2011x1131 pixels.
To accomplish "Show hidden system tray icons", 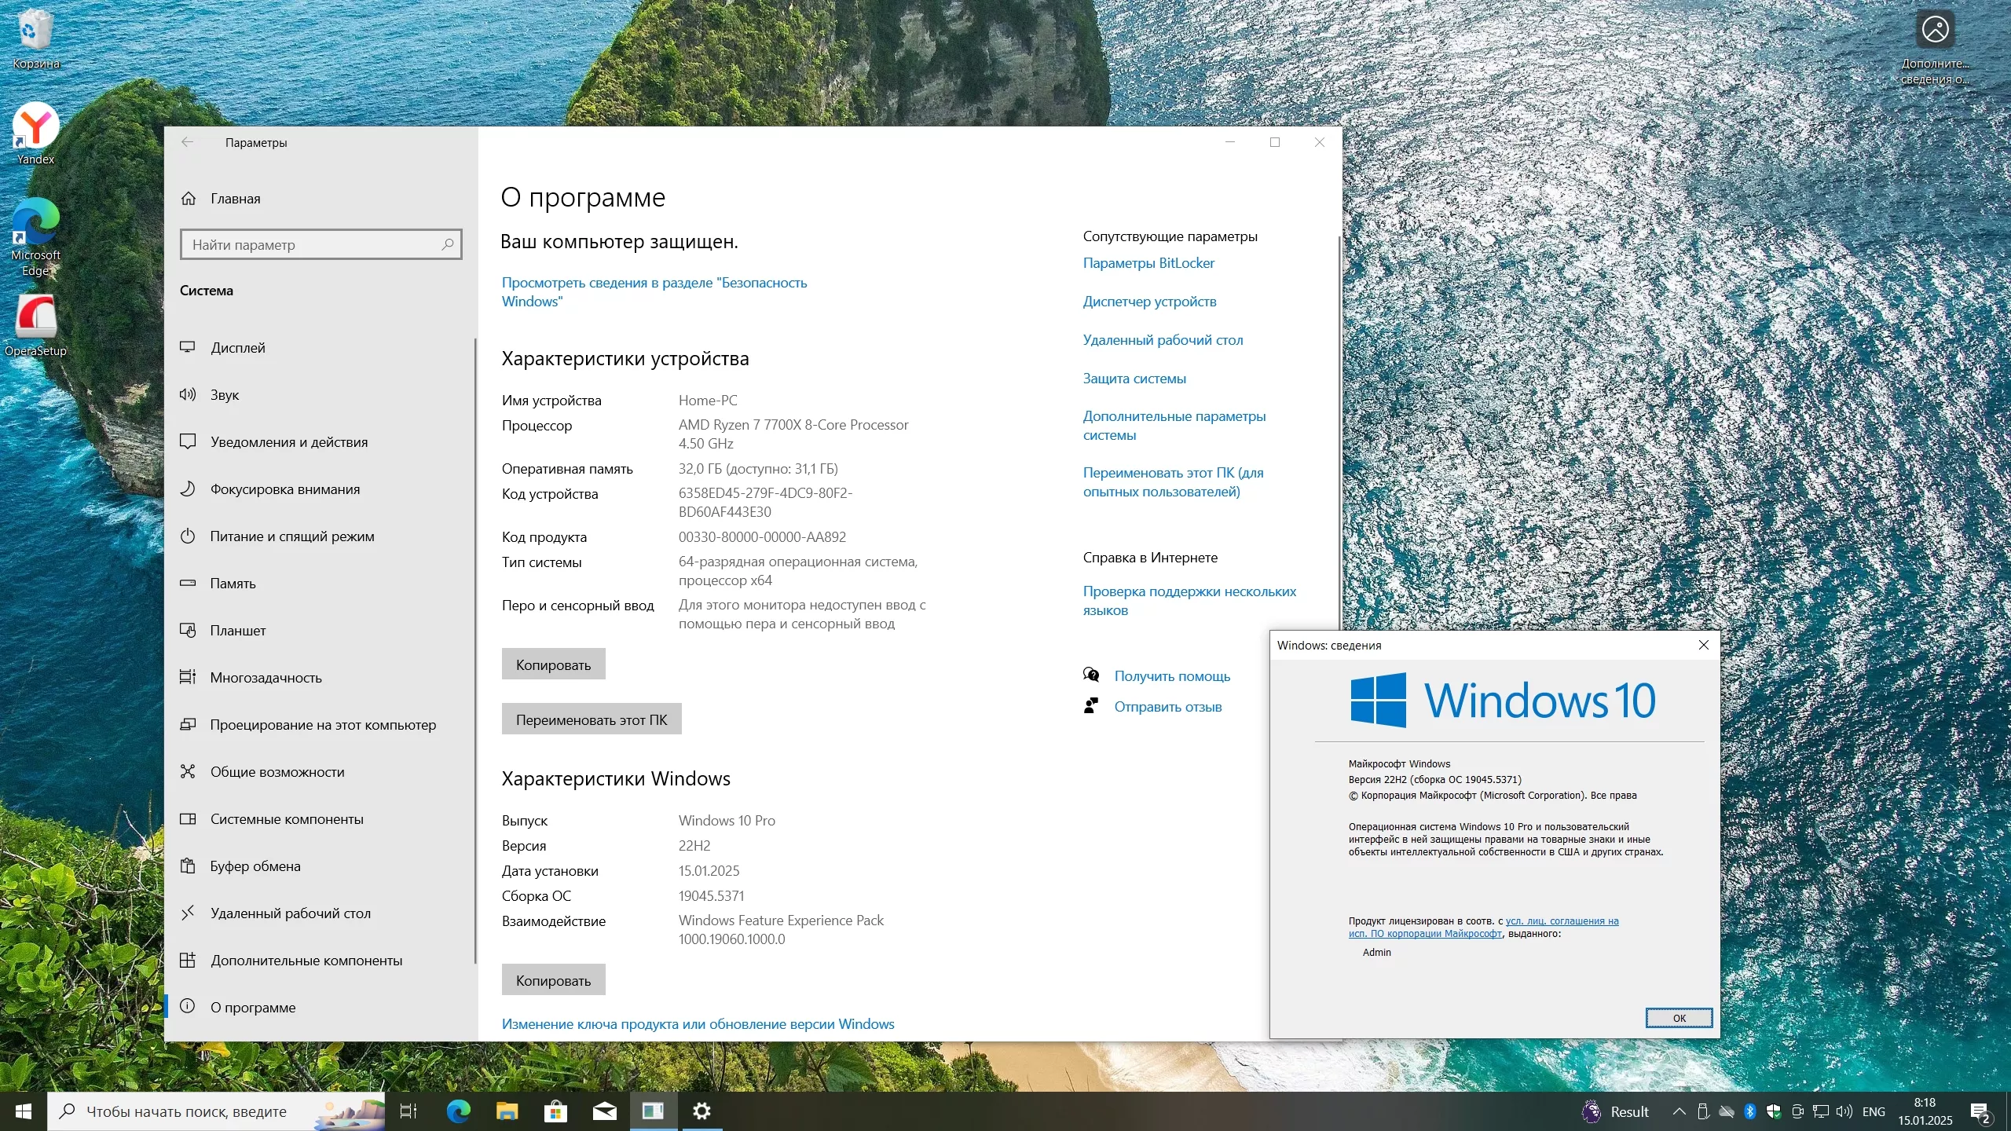I will (x=1679, y=1111).
